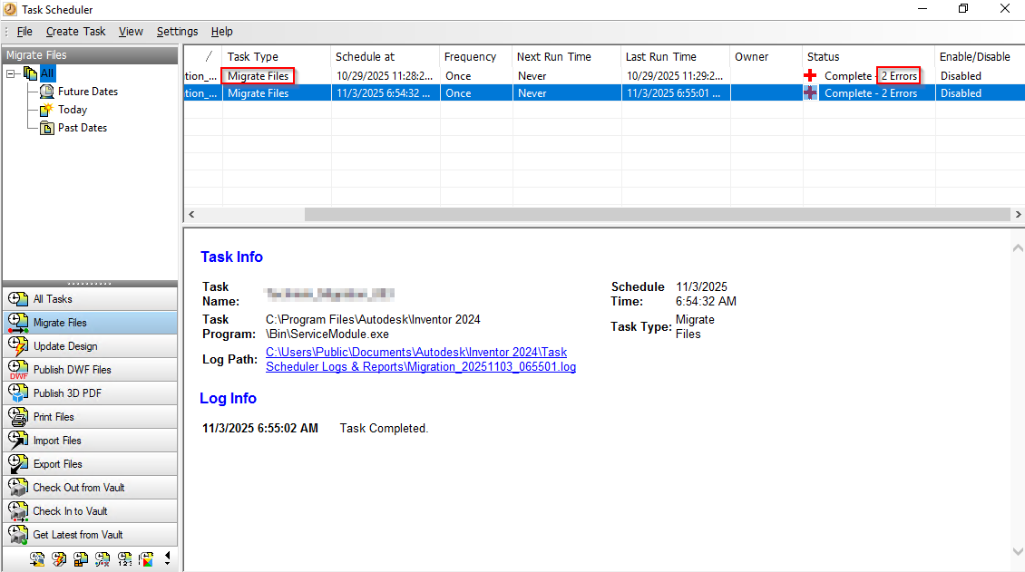Click the Task Scheduler title bar icon

click(10, 9)
